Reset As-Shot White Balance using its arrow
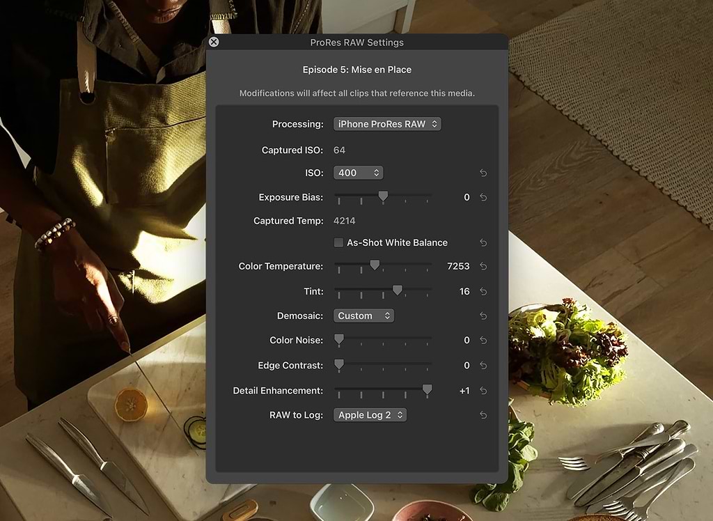713x521 pixels. tap(483, 242)
